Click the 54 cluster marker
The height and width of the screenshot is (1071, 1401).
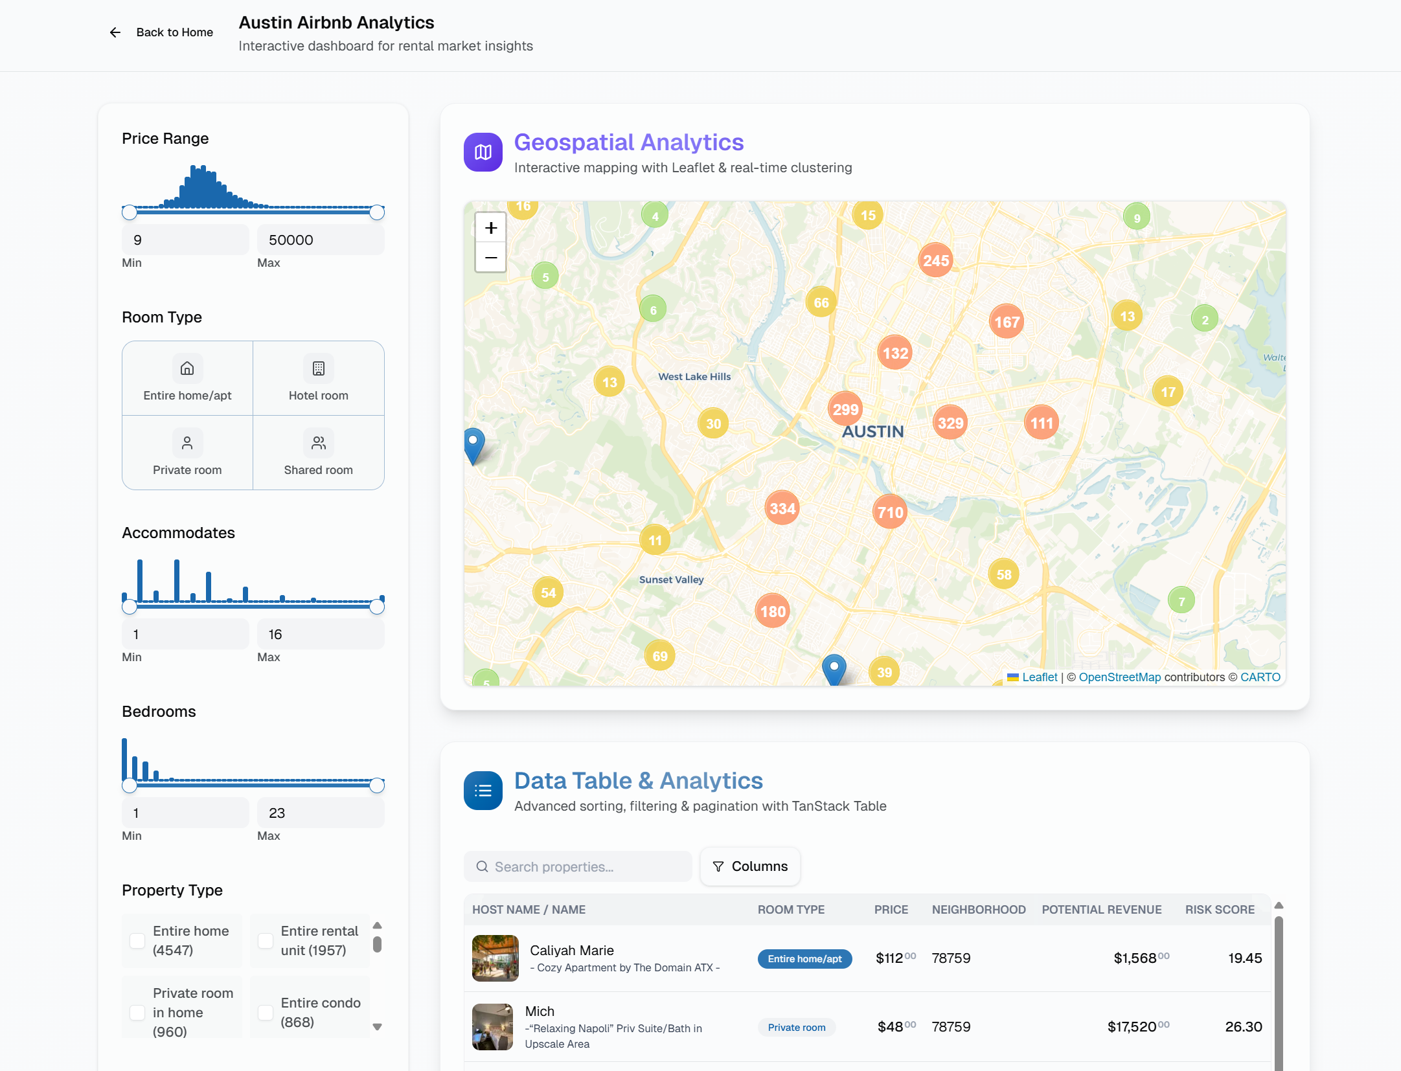pos(548,592)
